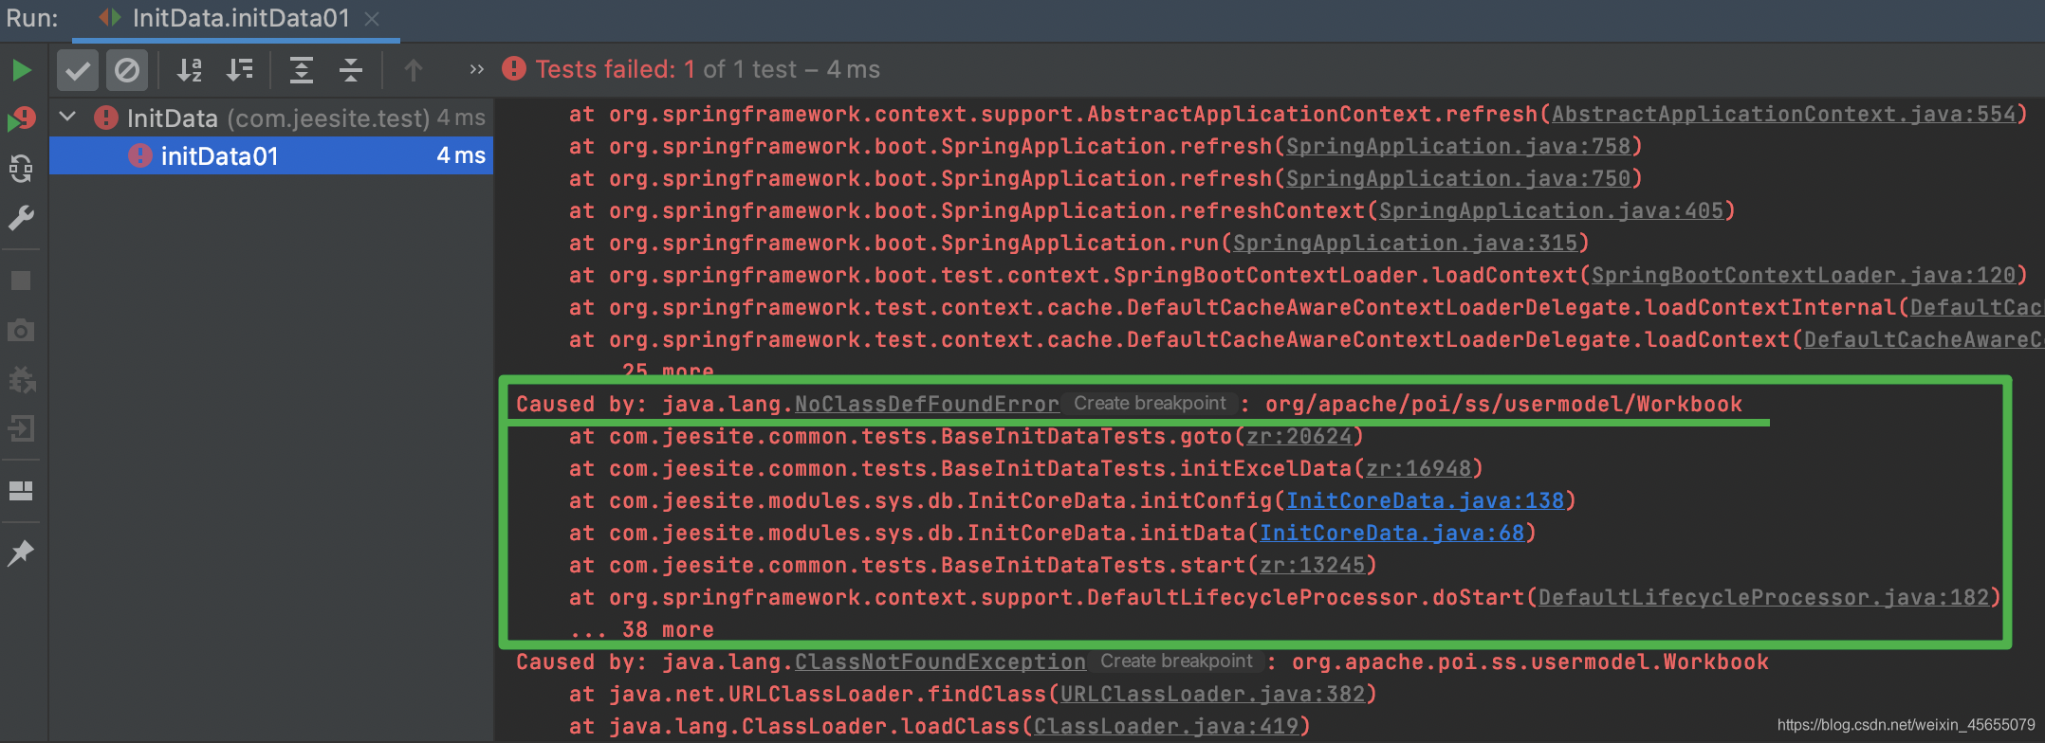Open SpringApplication.java:315 link
Viewport: 2045px width, 743px height.
point(1405,244)
